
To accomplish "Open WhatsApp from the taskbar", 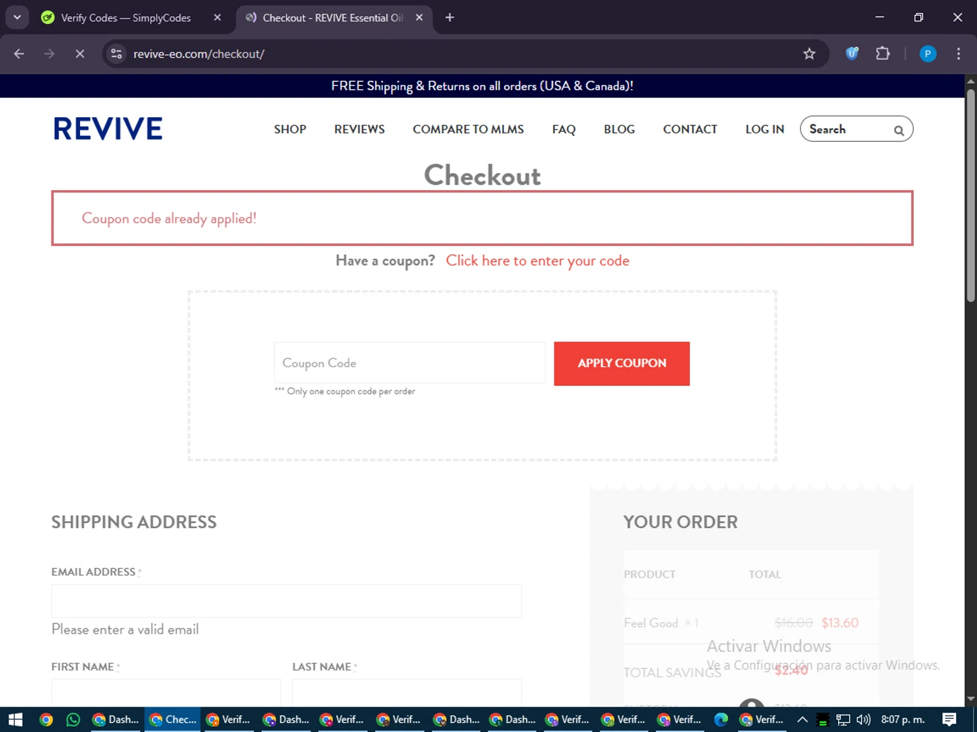I will [x=73, y=720].
